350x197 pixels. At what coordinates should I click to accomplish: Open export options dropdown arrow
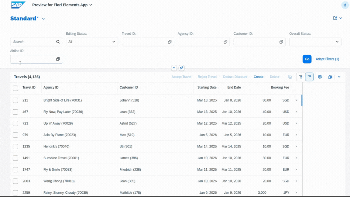pyautogui.click(x=339, y=77)
